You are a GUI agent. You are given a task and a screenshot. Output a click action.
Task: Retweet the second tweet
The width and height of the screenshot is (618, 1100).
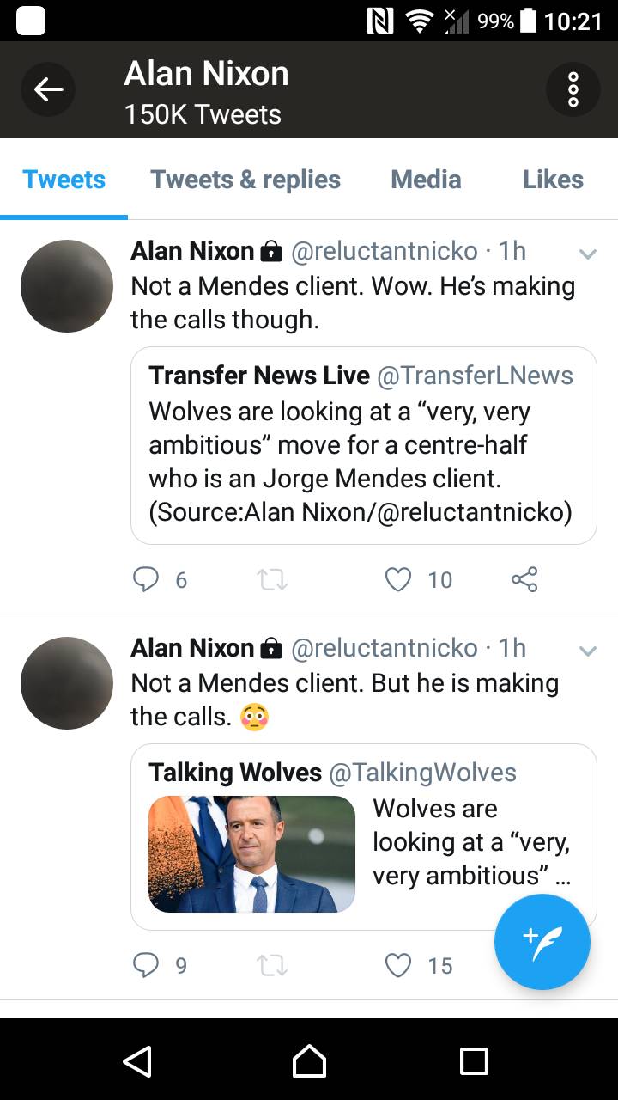point(273,965)
